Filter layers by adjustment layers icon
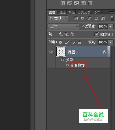 [82, 18]
